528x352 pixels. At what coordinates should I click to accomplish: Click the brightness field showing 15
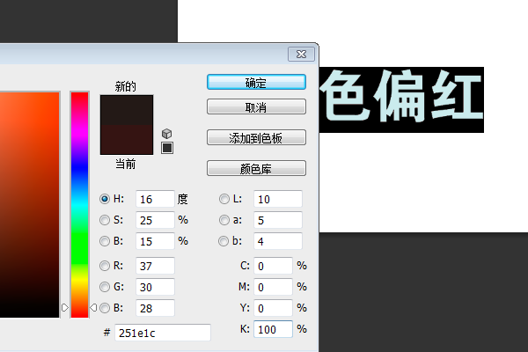pos(155,241)
